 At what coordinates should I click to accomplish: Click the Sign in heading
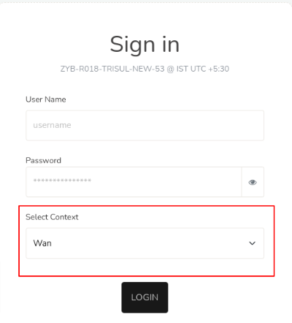tap(145, 45)
